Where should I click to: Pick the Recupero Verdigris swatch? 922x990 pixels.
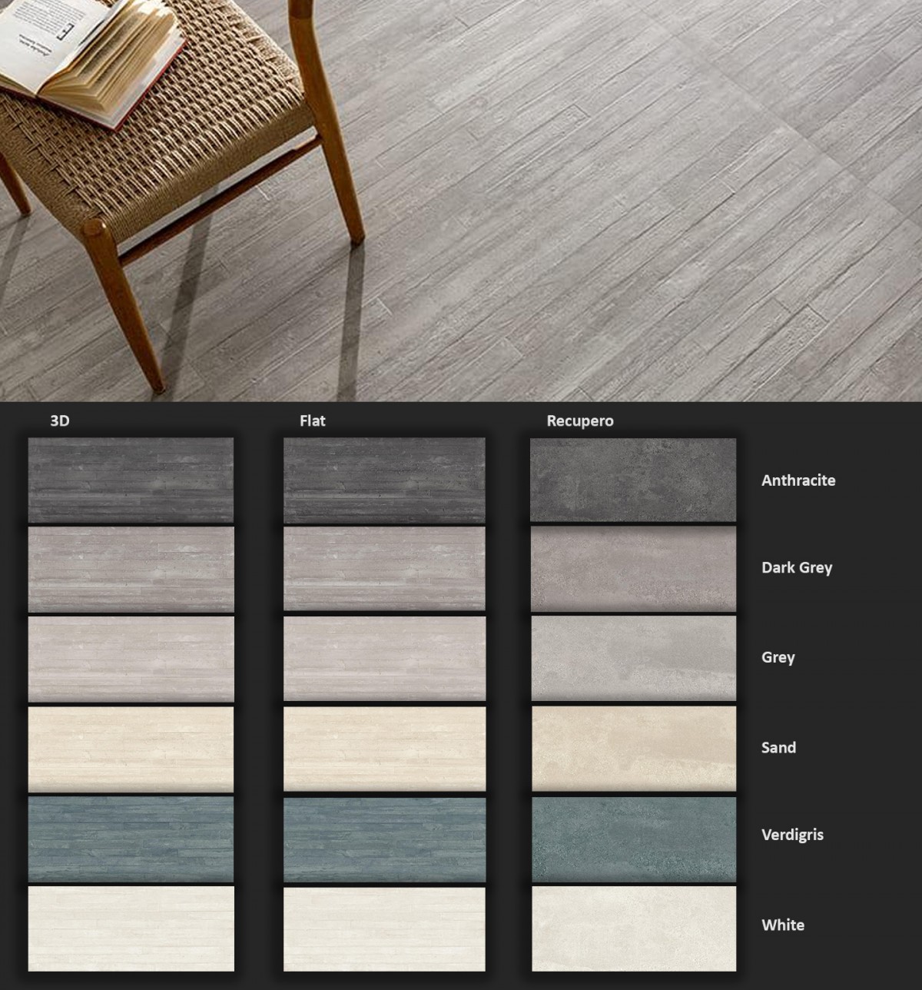(633, 839)
